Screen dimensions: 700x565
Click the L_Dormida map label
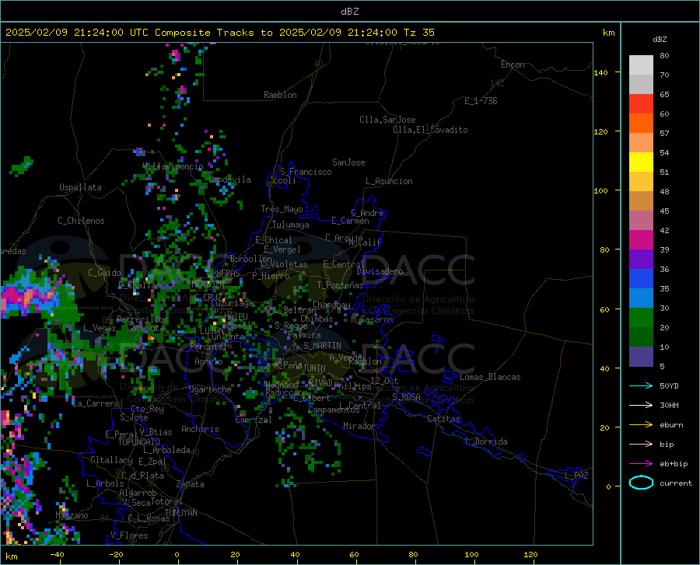point(486,441)
